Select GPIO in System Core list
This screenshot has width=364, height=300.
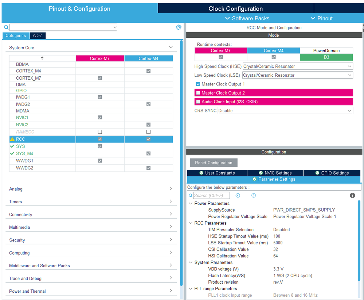[21, 91]
